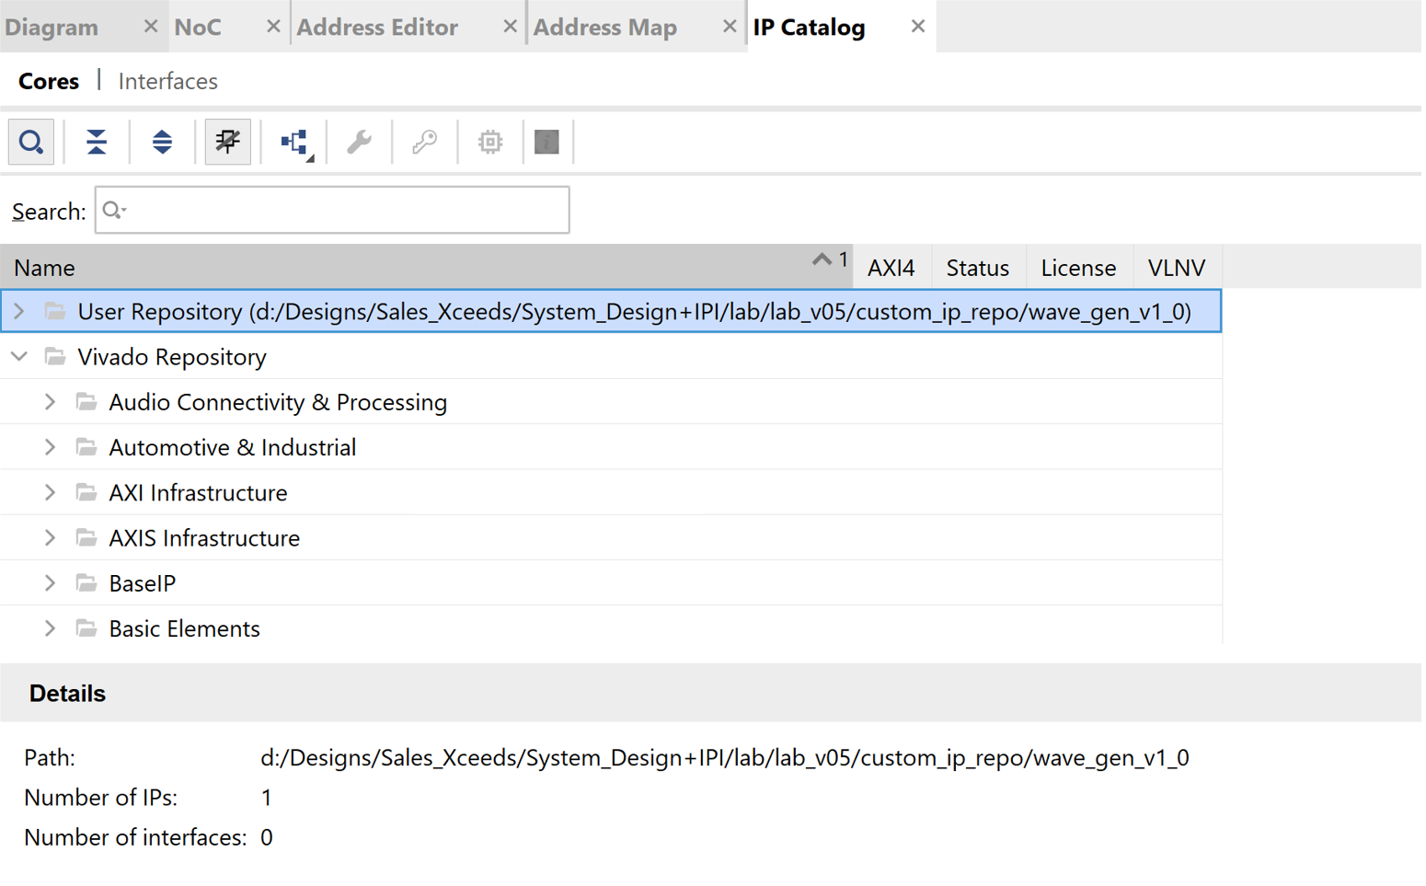Click inside the Search input field

(340, 211)
